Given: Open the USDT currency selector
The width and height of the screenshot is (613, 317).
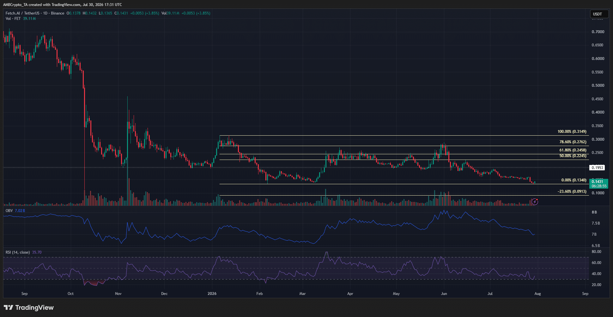Looking at the screenshot, I should pyautogui.click(x=599, y=14).
